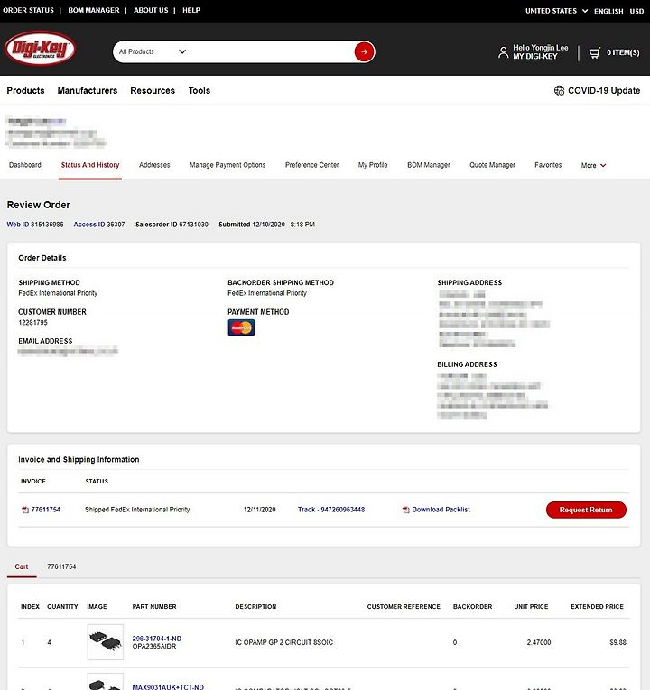The width and height of the screenshot is (650, 690).
Task: Click the invoice 77611754 PDF icon
Action: click(x=25, y=510)
